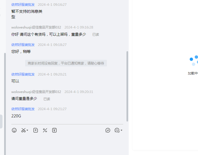The width and height of the screenshot is (198, 155).
Task: Click the 请问重量是多少 message text
Action: 24,99
